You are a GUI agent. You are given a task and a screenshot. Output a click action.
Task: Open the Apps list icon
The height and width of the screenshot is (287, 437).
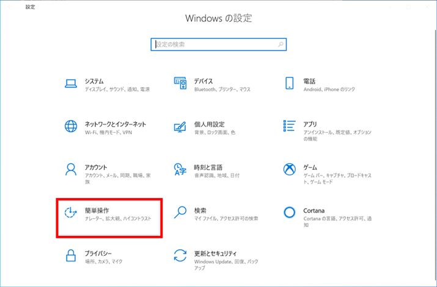[x=290, y=126]
